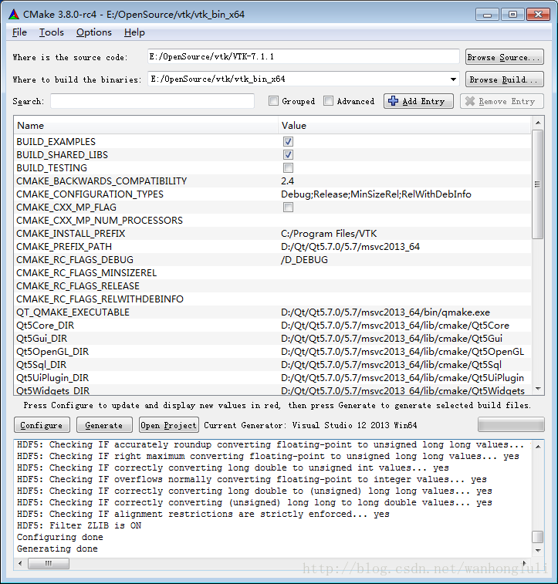Viewport: 558px width, 584px height.
Task: Enable the Advanced checkbox
Action: tap(329, 101)
